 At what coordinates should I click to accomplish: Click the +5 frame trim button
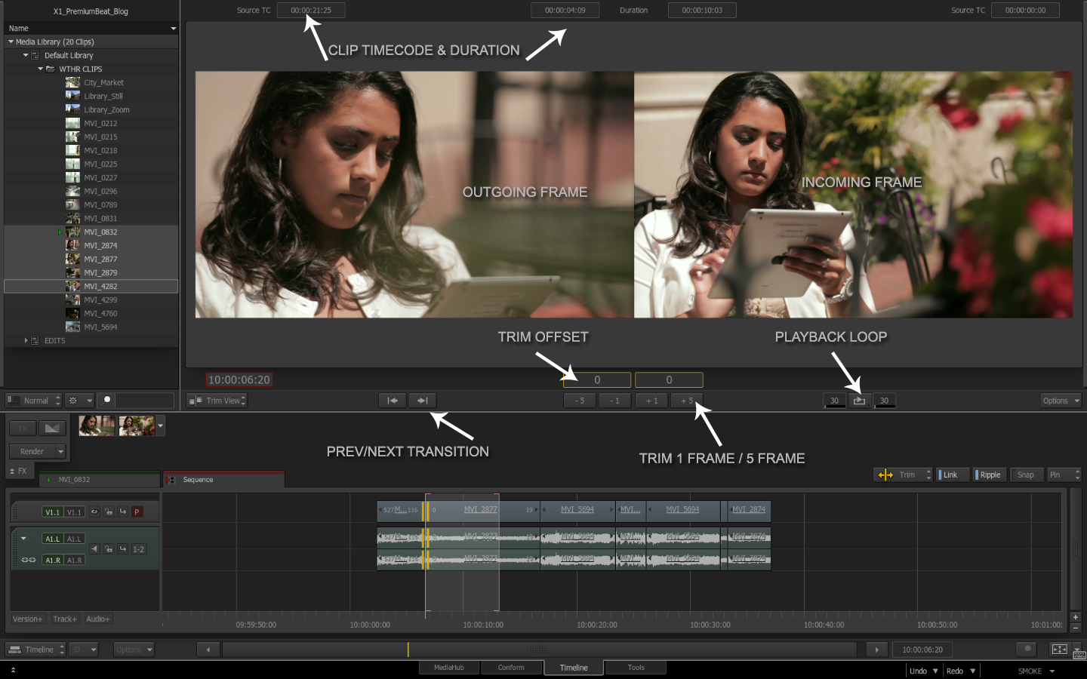[686, 401]
